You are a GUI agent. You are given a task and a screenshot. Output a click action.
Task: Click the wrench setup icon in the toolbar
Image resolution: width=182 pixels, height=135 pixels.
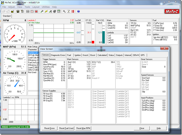(64, 12)
